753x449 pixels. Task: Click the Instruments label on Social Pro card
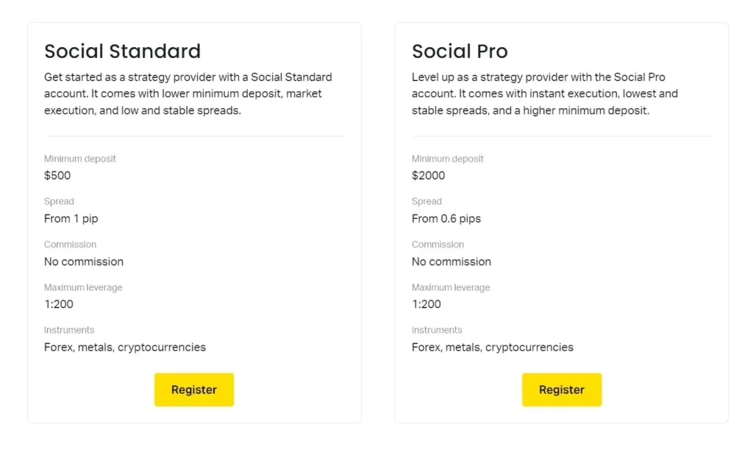click(x=437, y=330)
